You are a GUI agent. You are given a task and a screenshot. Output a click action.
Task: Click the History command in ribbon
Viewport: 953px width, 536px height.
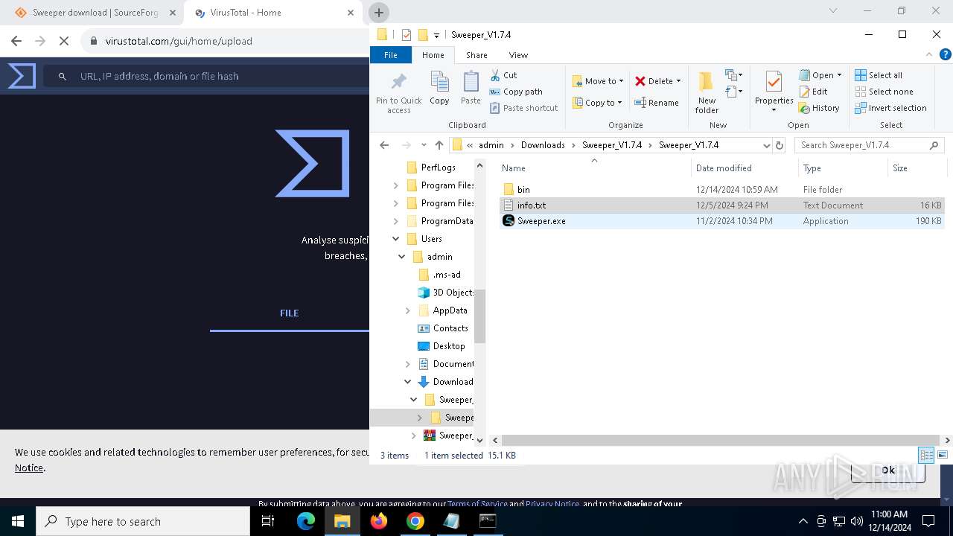819,108
